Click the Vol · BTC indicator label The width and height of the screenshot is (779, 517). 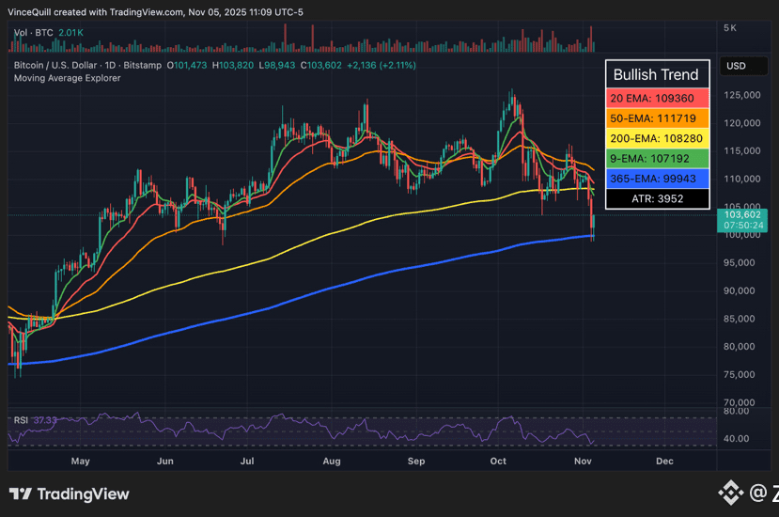(x=33, y=33)
